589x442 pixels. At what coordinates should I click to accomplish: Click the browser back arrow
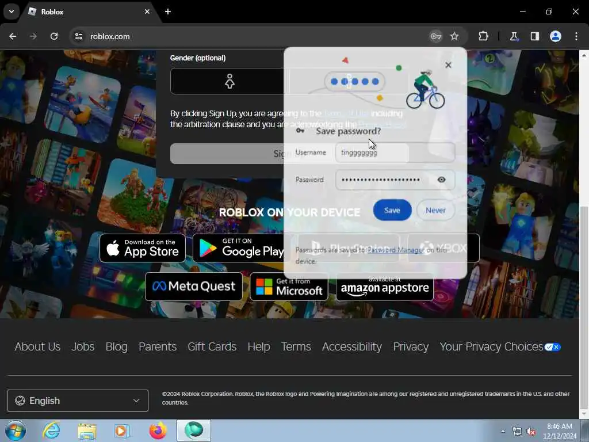tap(13, 36)
